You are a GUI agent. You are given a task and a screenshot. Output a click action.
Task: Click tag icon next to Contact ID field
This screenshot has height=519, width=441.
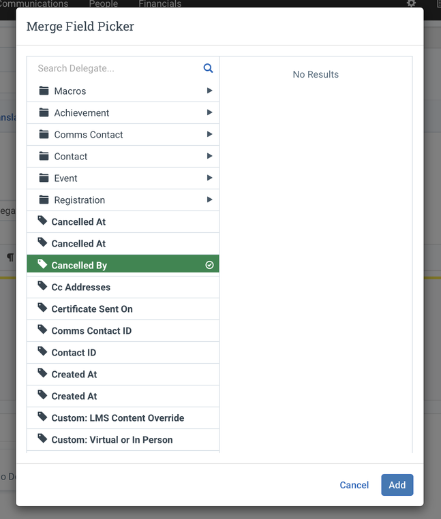click(42, 351)
